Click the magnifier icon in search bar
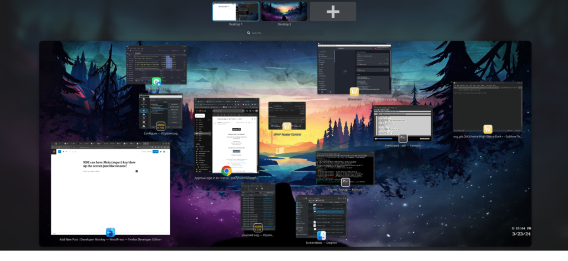The image size is (568, 261). click(x=249, y=33)
